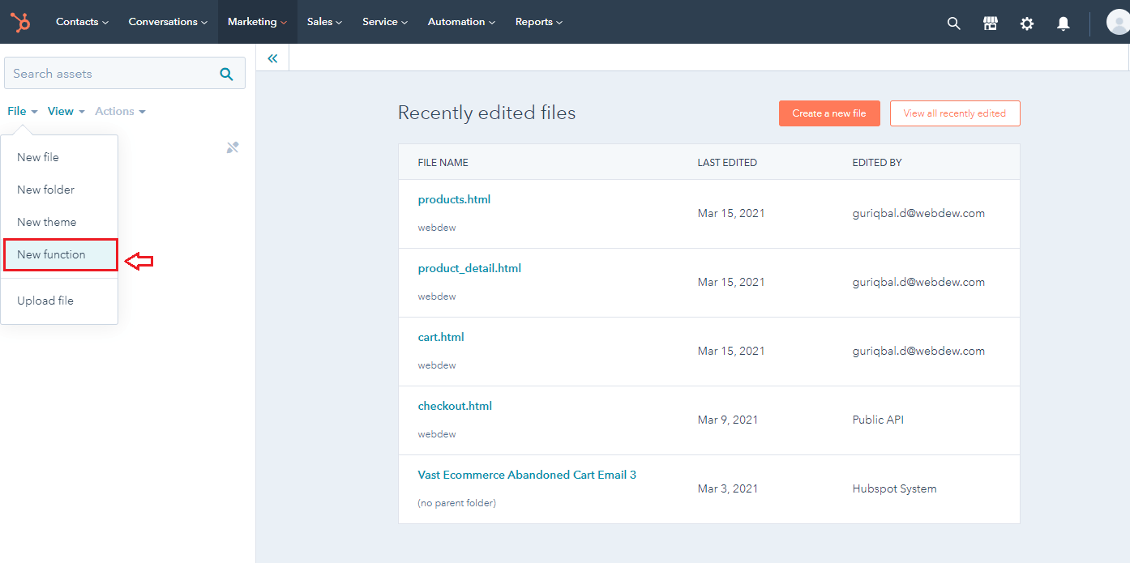This screenshot has width=1130, height=563.
Task: Choose Upload file from the File menu
Action: pos(45,300)
